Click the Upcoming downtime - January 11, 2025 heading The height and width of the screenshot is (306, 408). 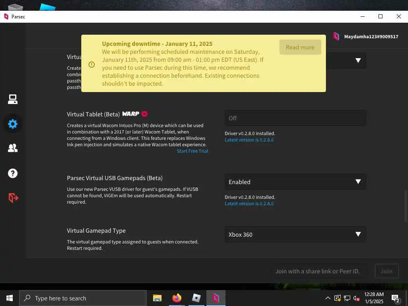(157, 44)
